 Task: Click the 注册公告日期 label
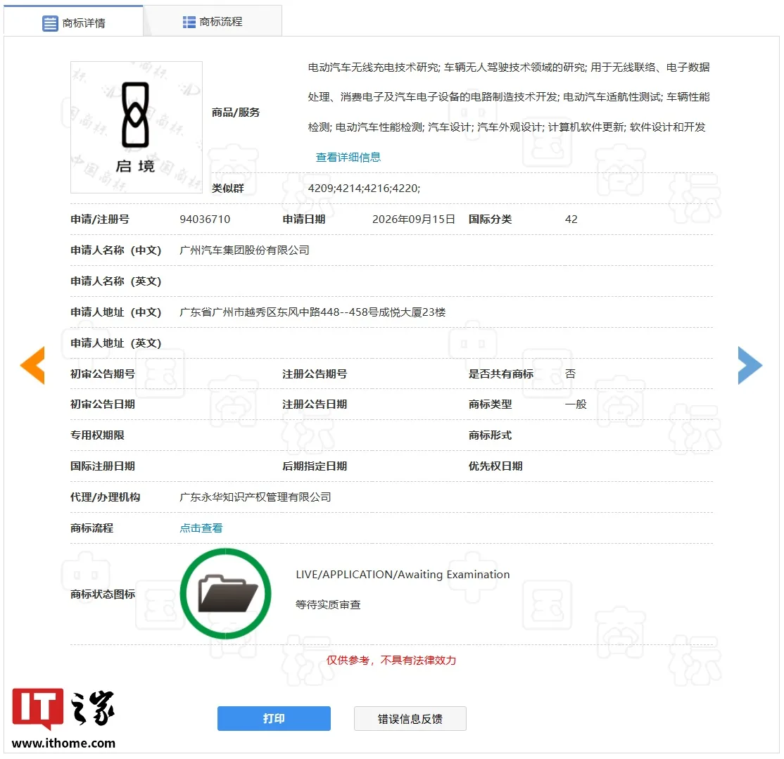coord(315,404)
